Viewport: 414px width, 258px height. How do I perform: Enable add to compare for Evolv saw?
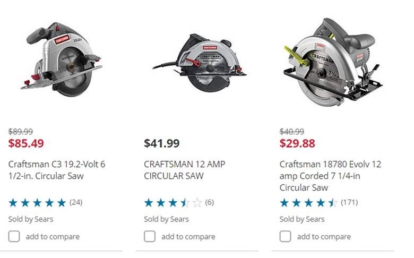[286, 236]
